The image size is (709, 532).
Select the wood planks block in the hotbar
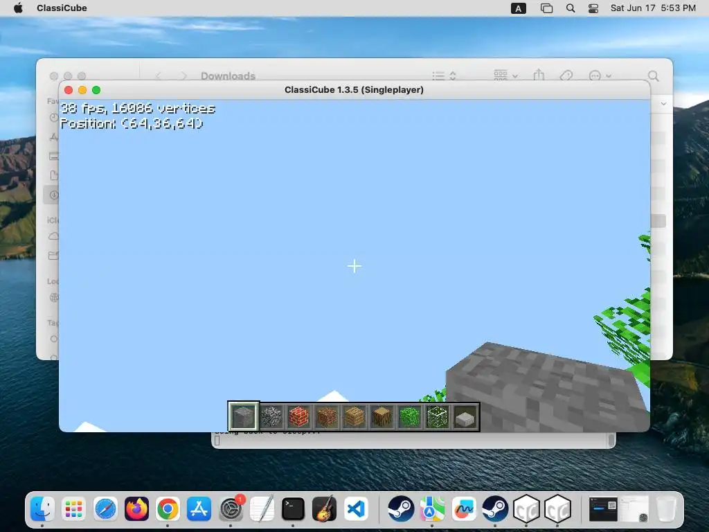click(x=354, y=416)
